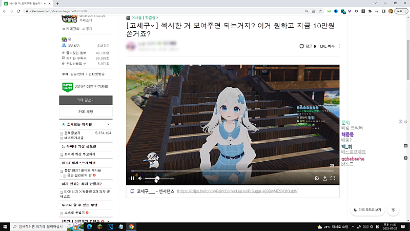Image resolution: width=410 pixels, height=231 pixels.
Task: Click the green extension icon in toolbar
Action: pos(329,11)
